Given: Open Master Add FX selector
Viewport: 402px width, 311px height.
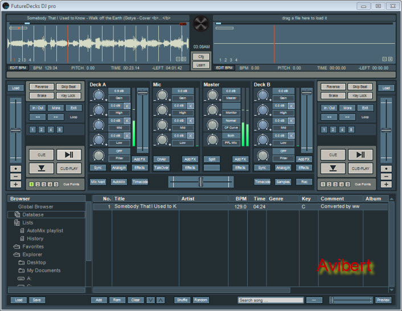Looking at the screenshot, I should (x=240, y=159).
